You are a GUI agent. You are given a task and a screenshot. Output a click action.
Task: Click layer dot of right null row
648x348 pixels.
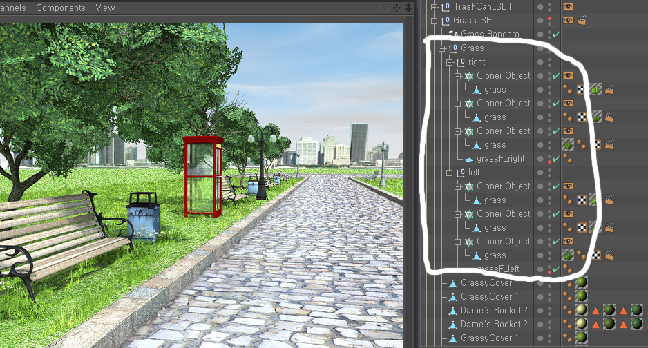540,62
